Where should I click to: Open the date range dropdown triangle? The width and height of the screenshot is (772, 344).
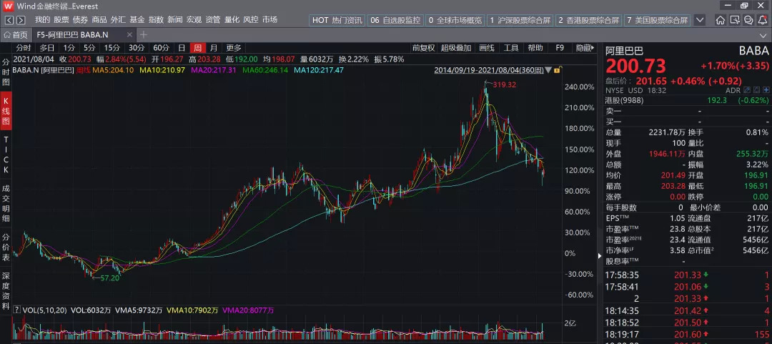pos(548,70)
